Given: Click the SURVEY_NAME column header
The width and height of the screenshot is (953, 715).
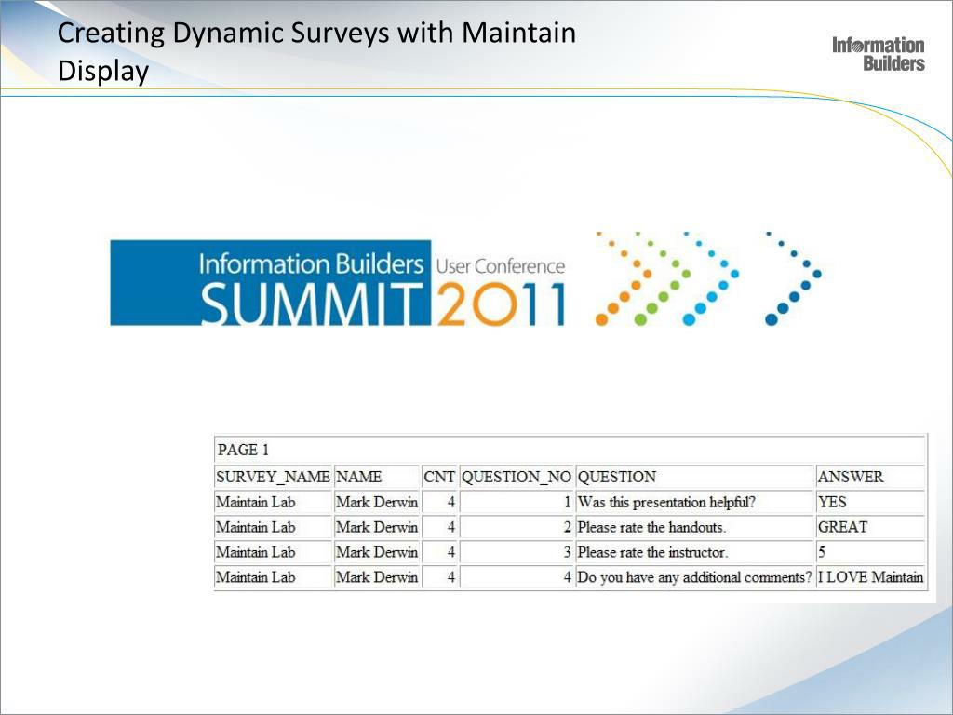Looking at the screenshot, I should (x=273, y=477).
